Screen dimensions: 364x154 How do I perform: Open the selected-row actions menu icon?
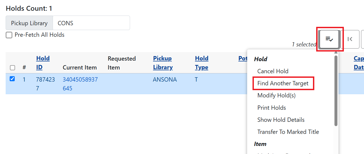(329, 39)
